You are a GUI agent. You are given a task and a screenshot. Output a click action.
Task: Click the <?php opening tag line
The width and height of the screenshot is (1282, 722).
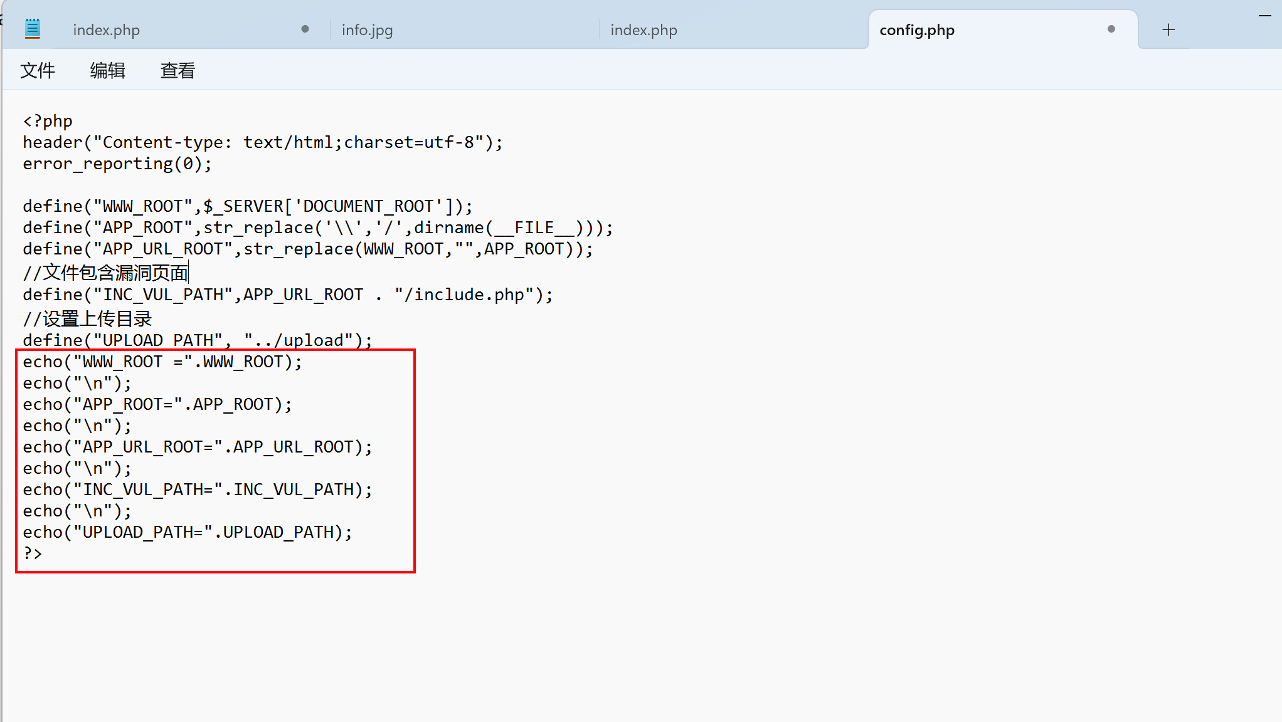[48, 120]
